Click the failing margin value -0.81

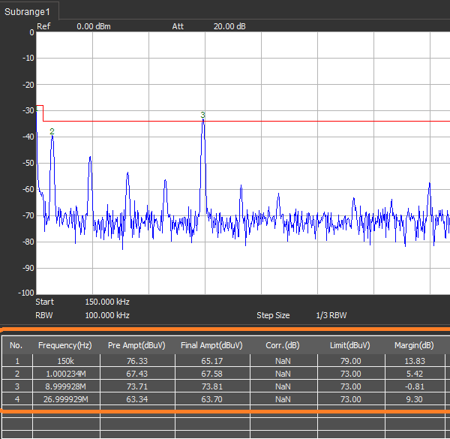[415, 386]
